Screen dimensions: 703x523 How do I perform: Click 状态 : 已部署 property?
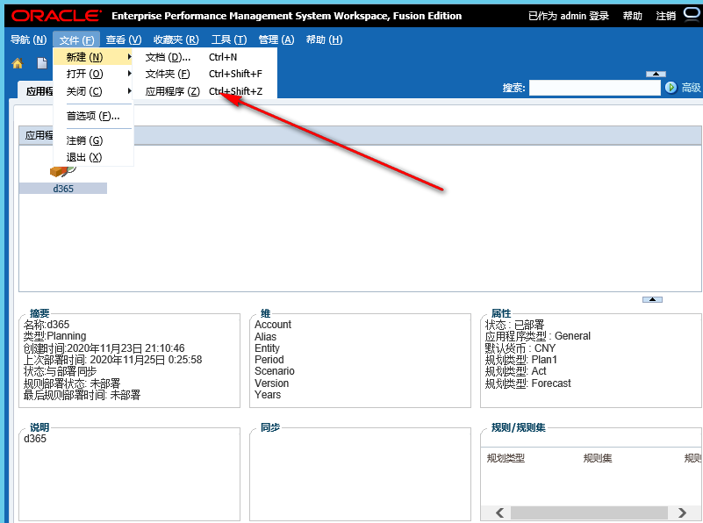click(x=514, y=325)
